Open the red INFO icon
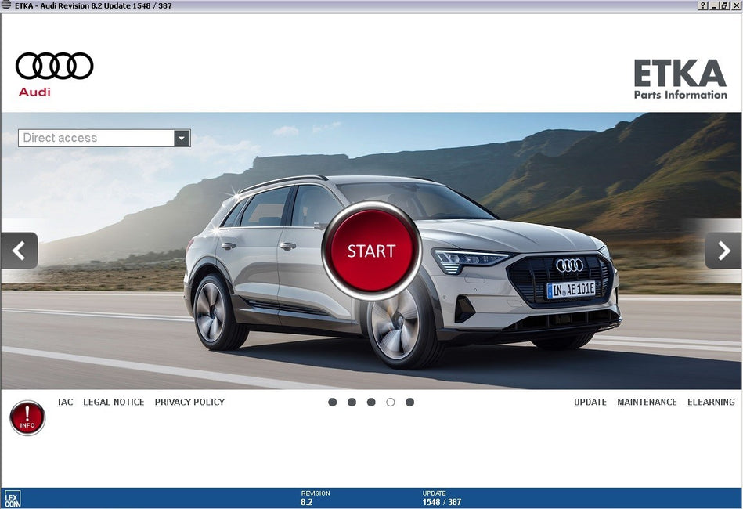 coord(27,417)
